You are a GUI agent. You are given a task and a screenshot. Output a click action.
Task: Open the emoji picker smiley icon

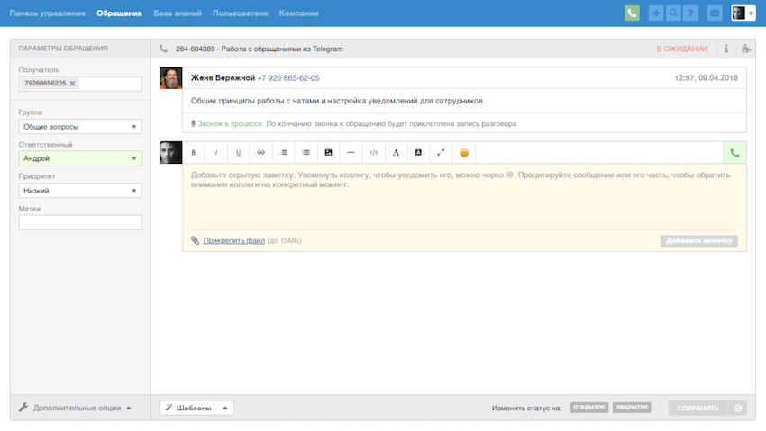tap(463, 153)
